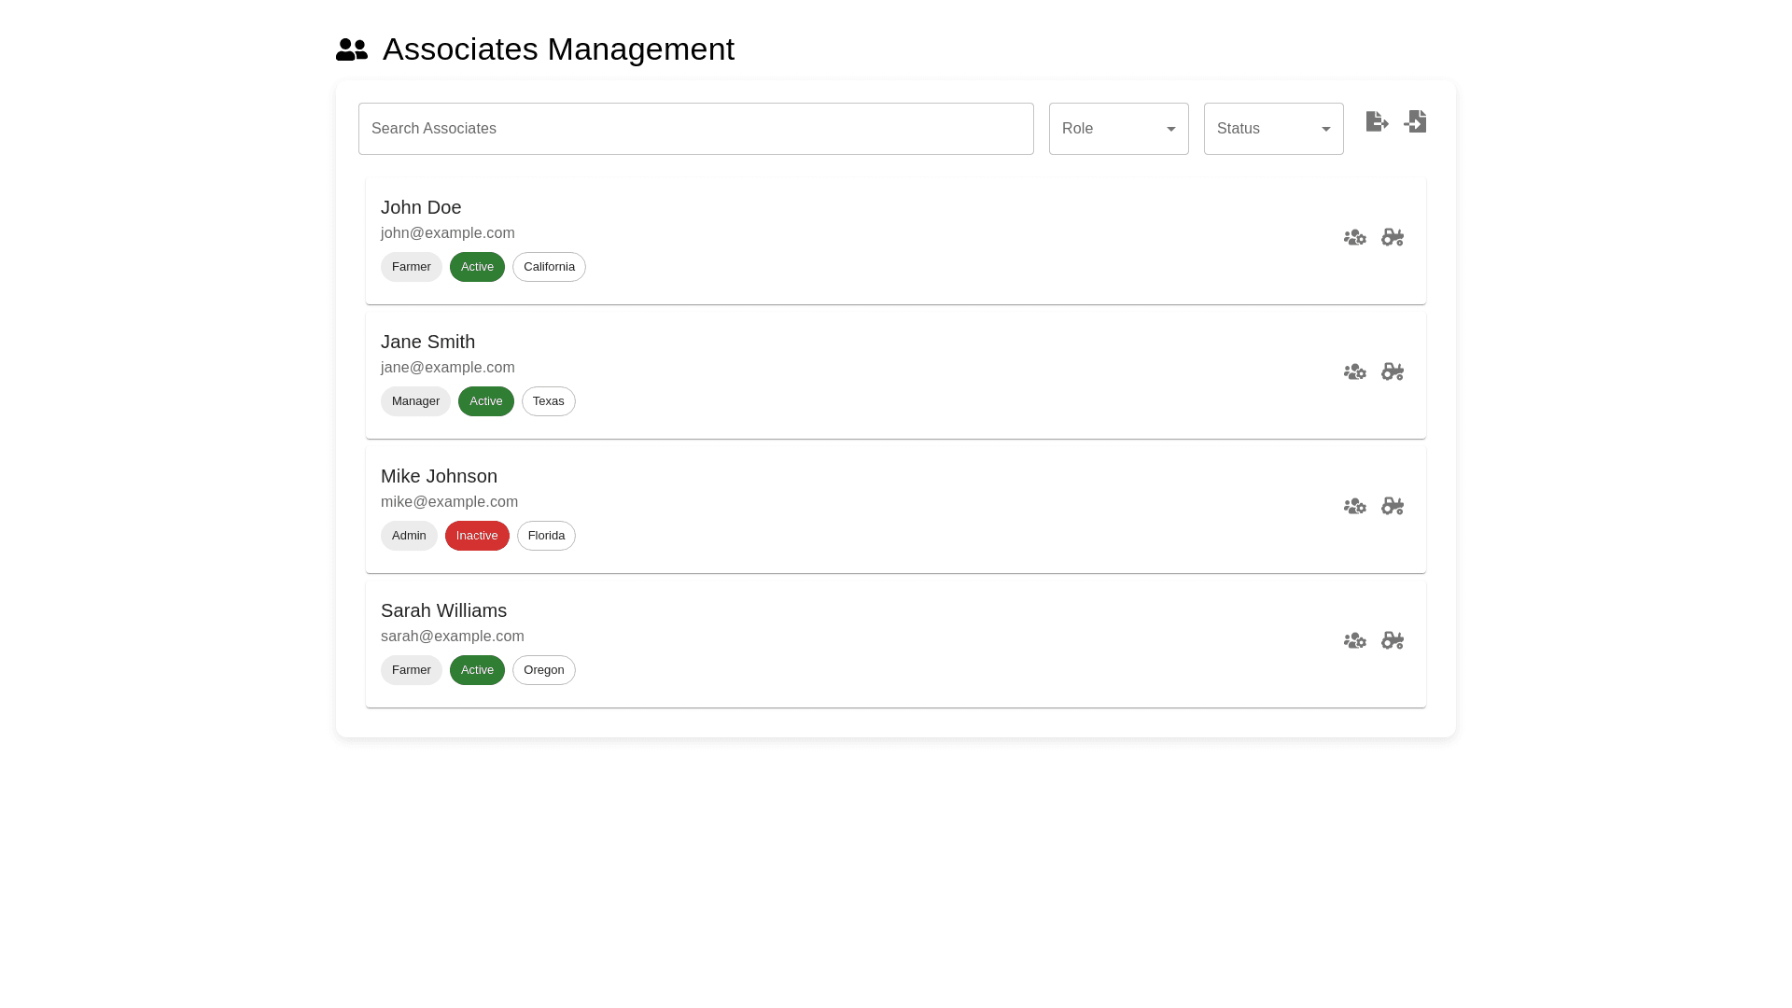The image size is (1792, 1008).
Task: Open user settings for John Doe
Action: [x=1354, y=238]
